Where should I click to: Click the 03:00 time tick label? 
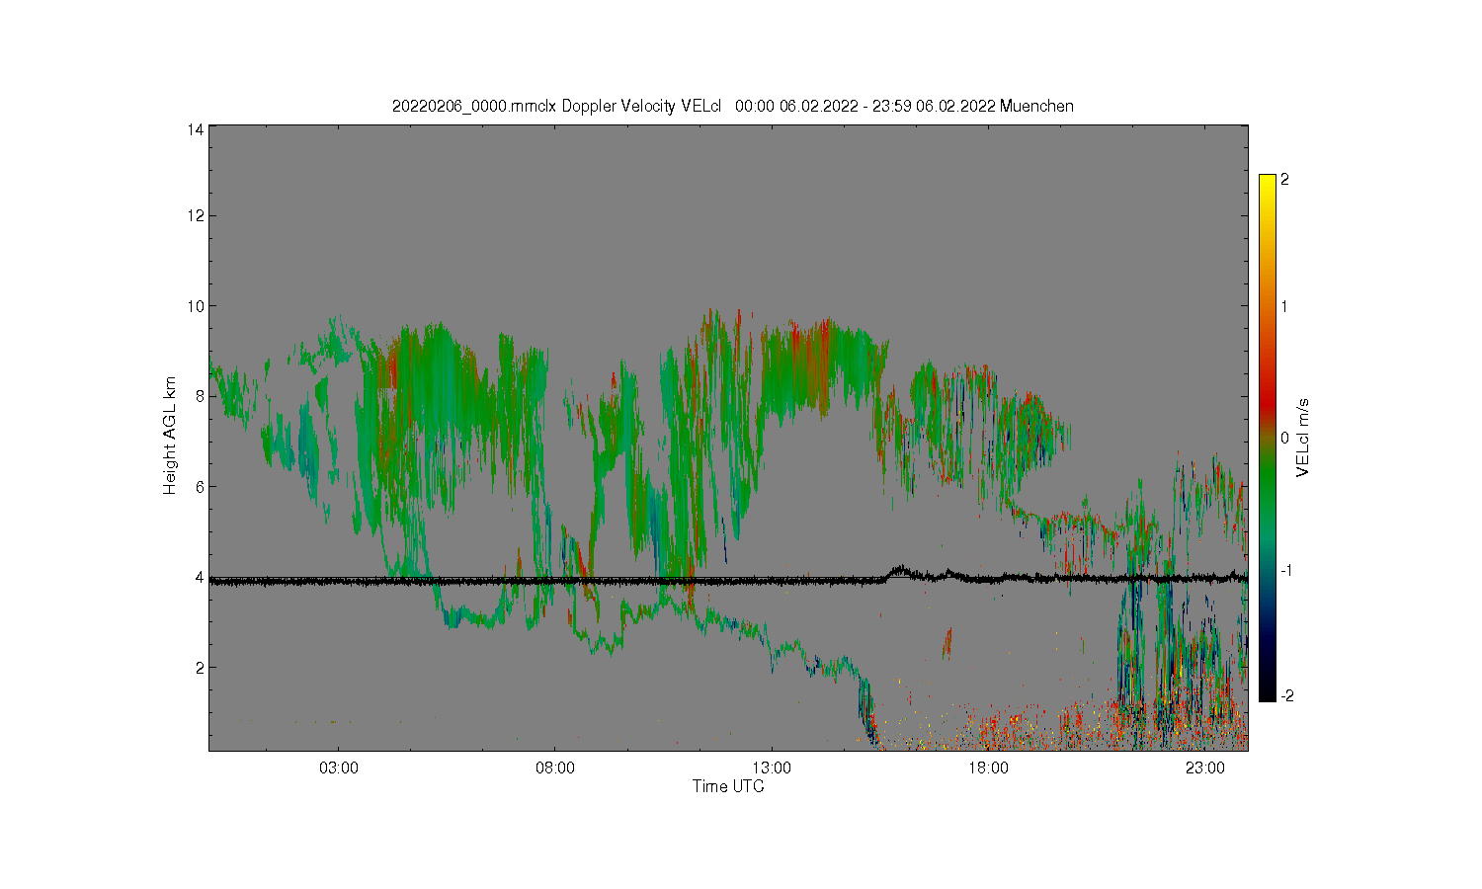339,768
